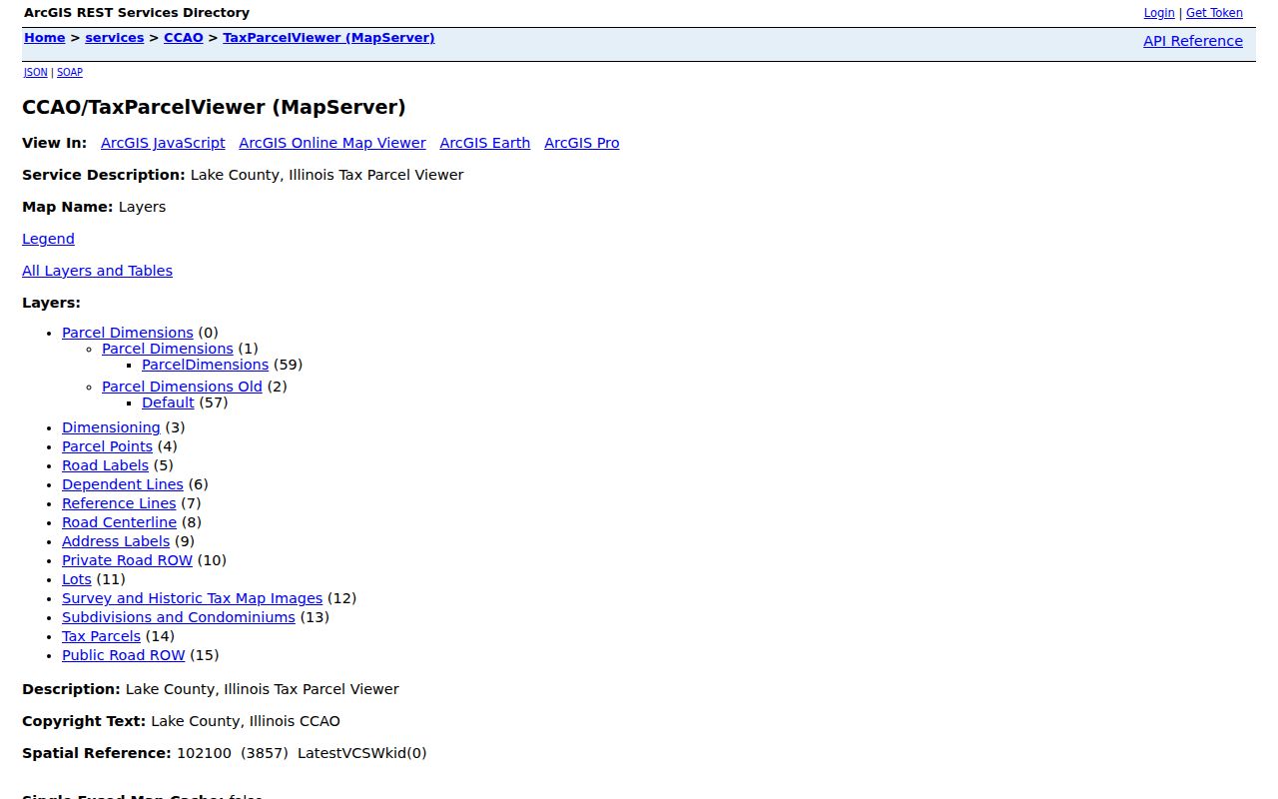Screen dimensions: 1278x799
Task: Click the Spatial Reference value 102100
Action: coord(204,753)
